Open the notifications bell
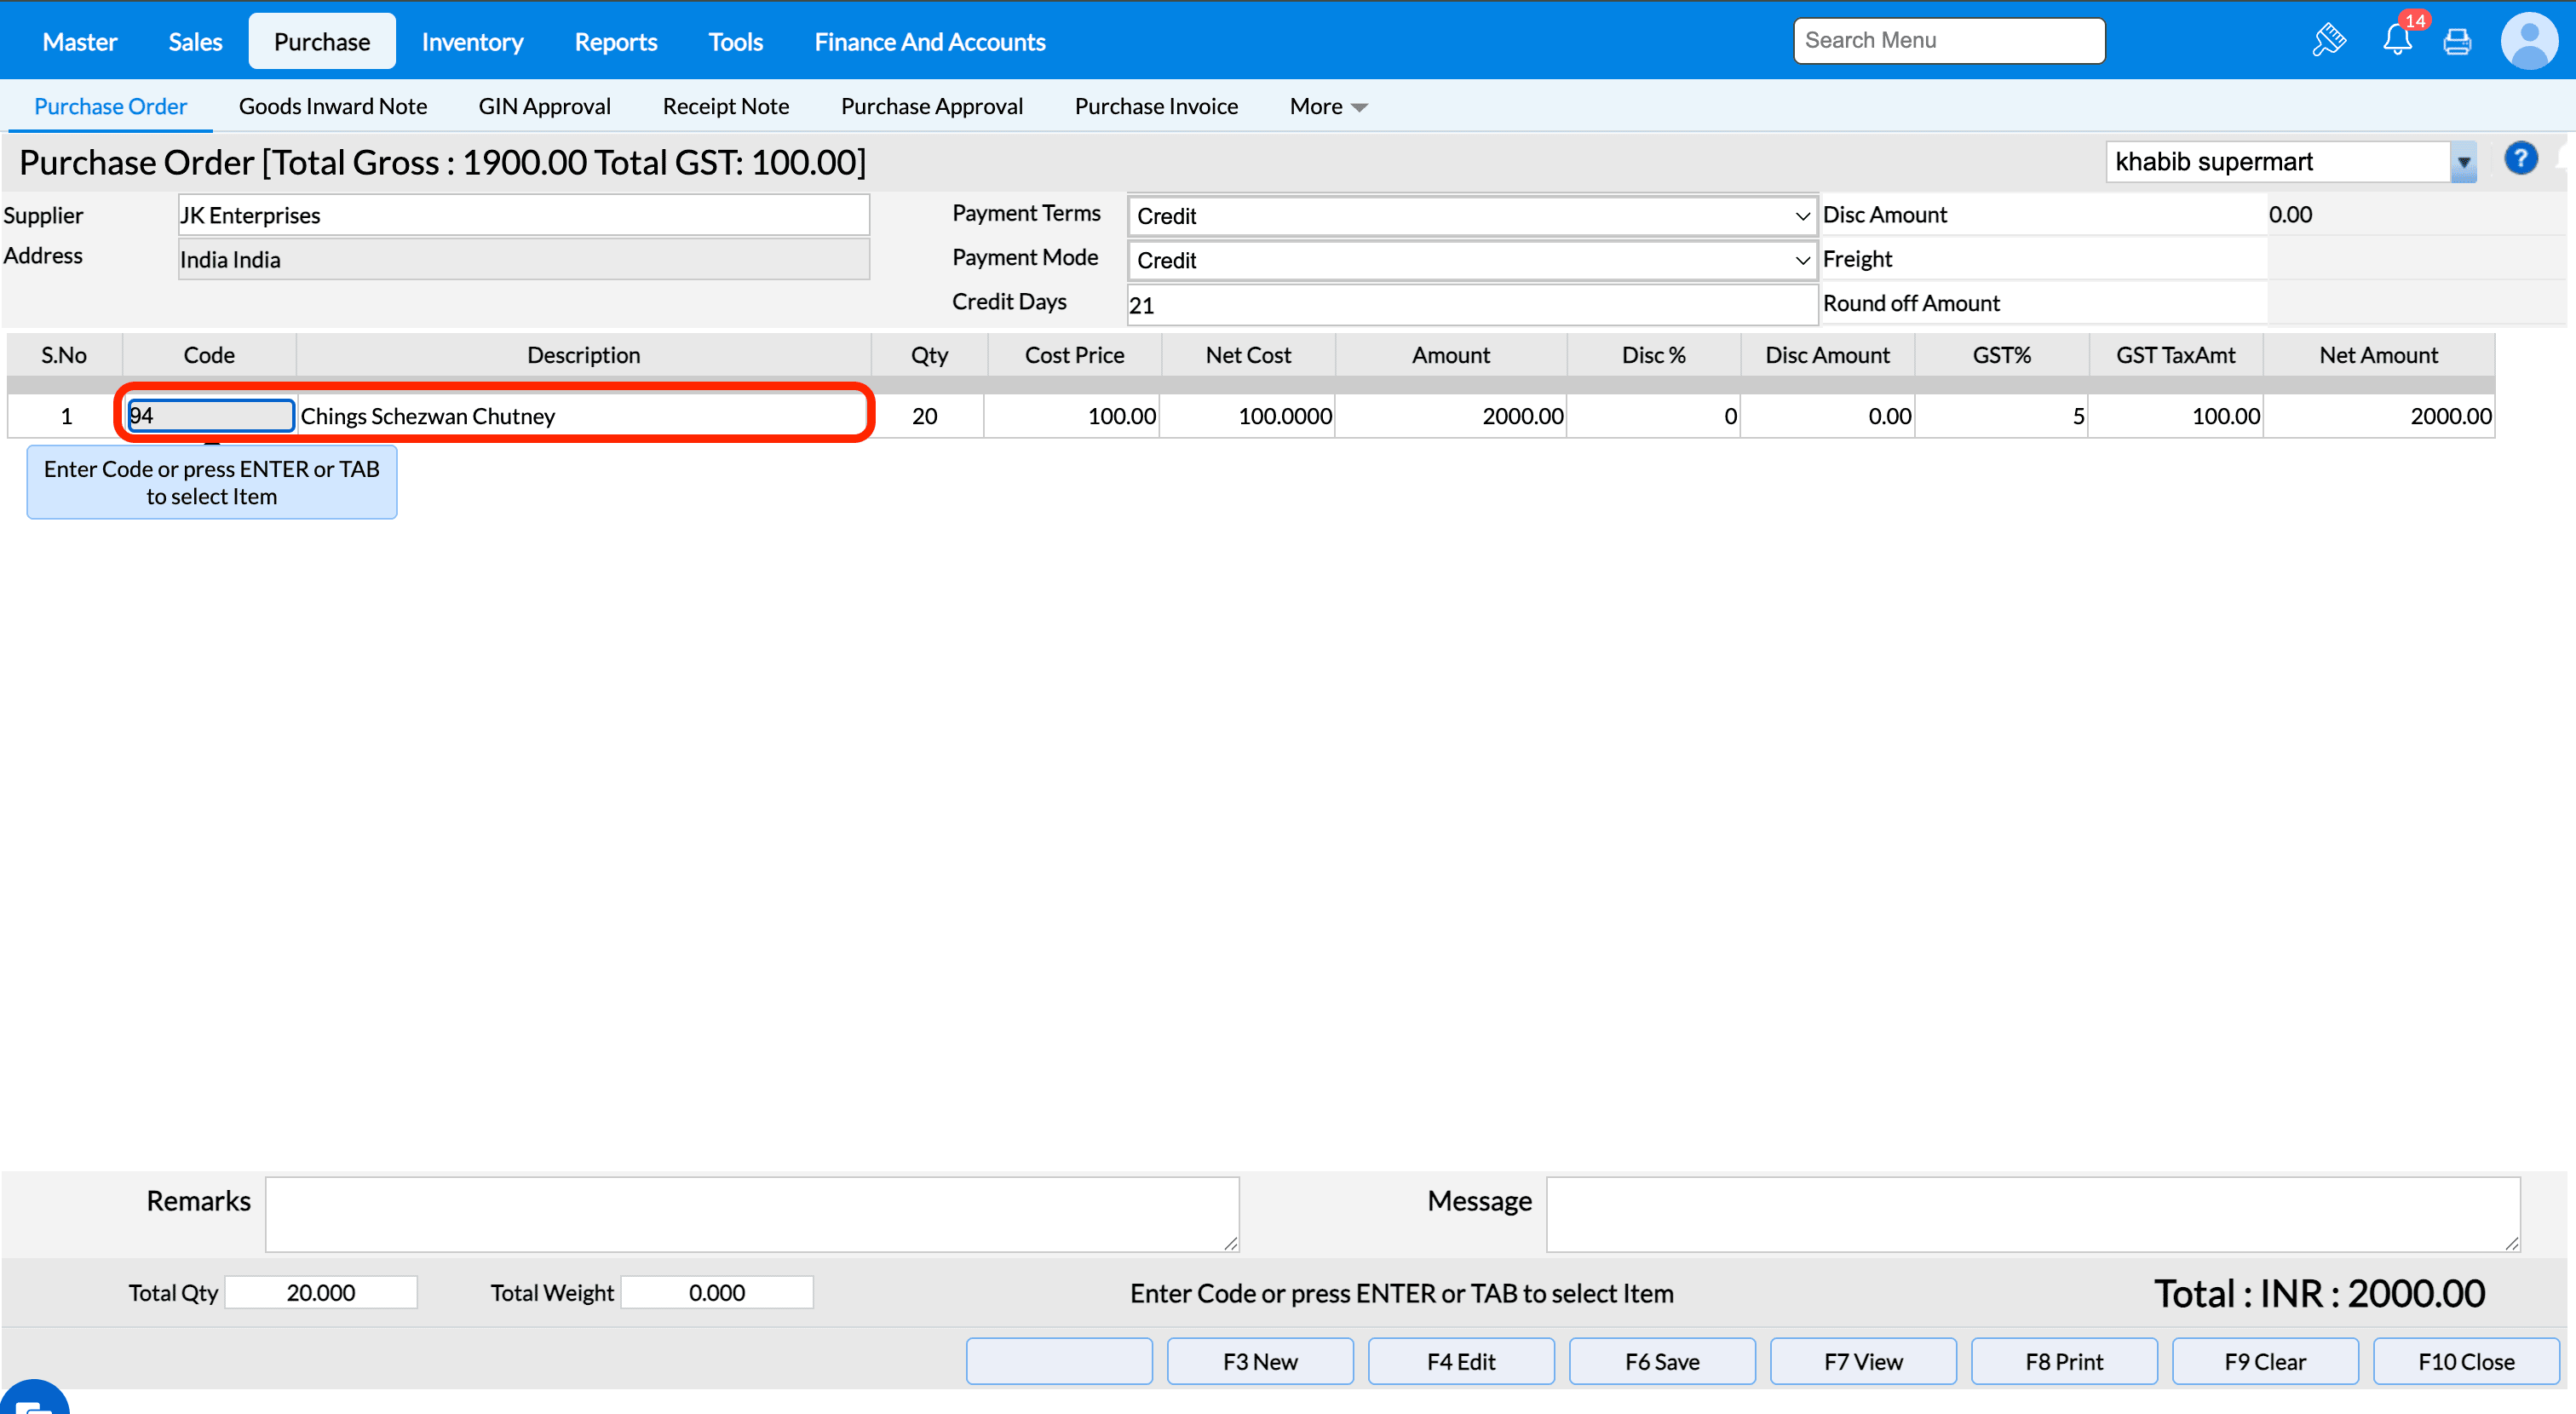Image resolution: width=2576 pixels, height=1414 pixels. coord(2397,40)
